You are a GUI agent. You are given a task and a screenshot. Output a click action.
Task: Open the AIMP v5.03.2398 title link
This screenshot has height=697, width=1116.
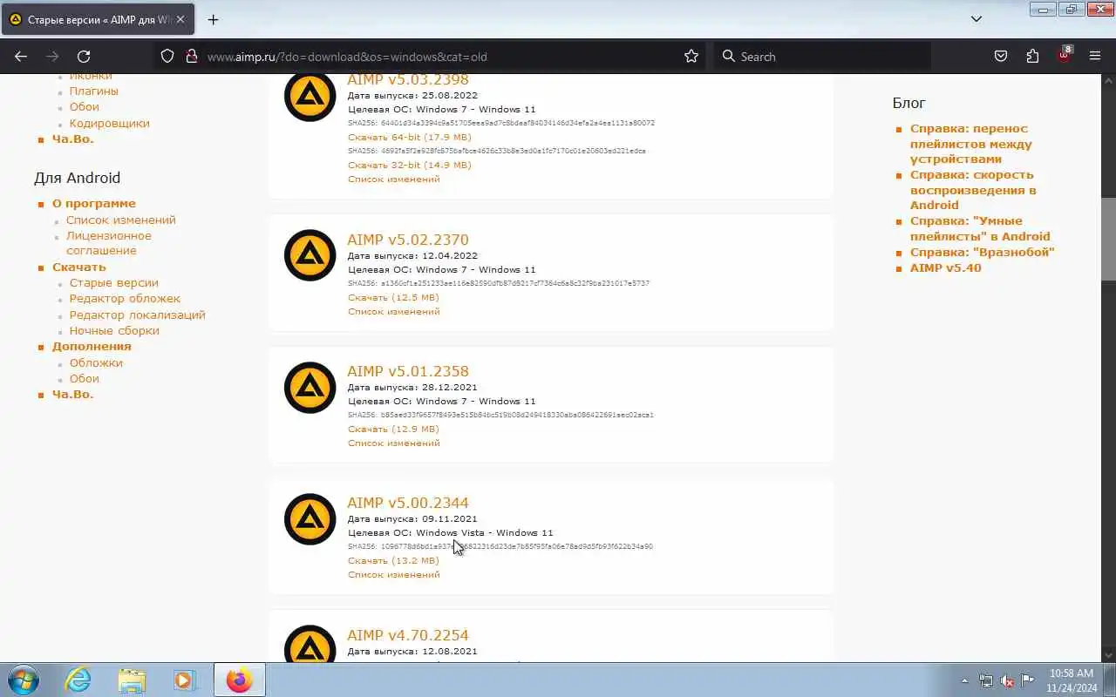[x=408, y=79]
